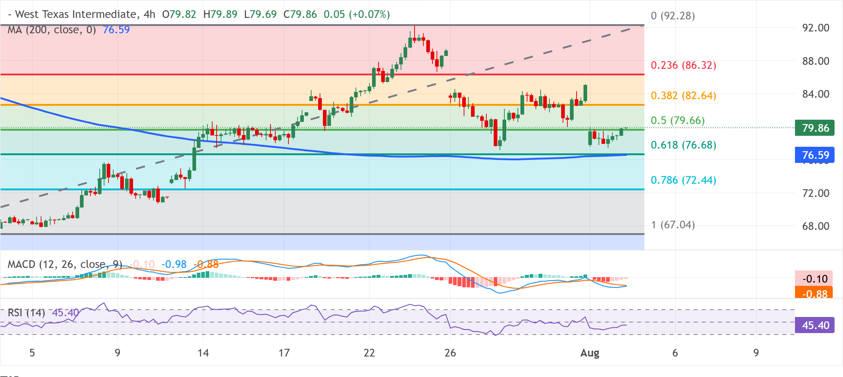Click the high value H79.89 in header
The height and width of the screenshot is (377, 843).
(220, 14)
